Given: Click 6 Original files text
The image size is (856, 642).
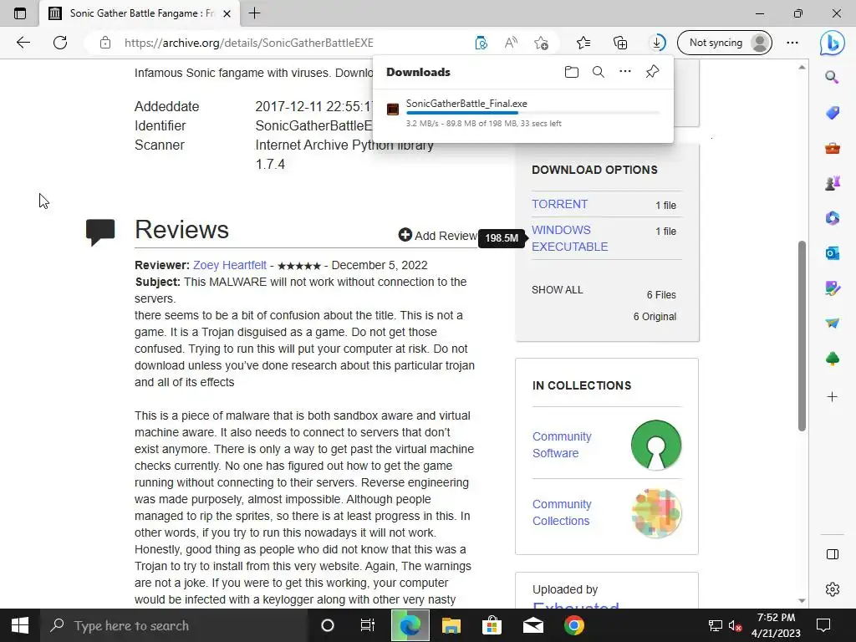Looking at the screenshot, I should point(655,317).
